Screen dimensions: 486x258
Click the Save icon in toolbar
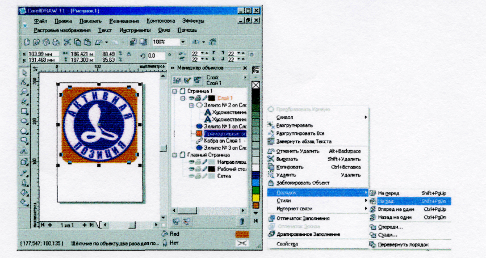46,42
